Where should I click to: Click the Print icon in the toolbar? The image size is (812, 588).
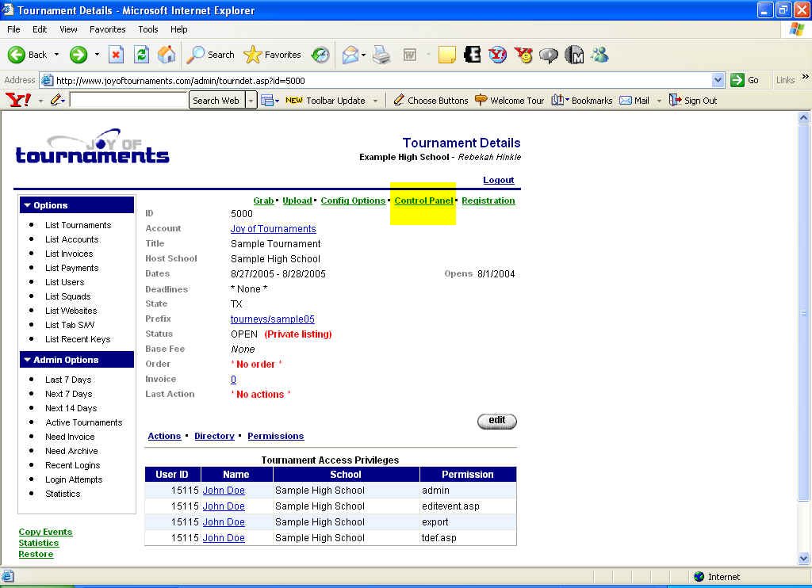pos(381,55)
